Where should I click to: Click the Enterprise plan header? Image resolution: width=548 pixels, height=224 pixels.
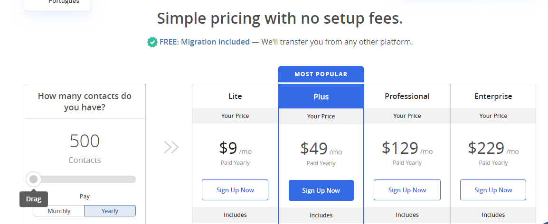click(493, 96)
